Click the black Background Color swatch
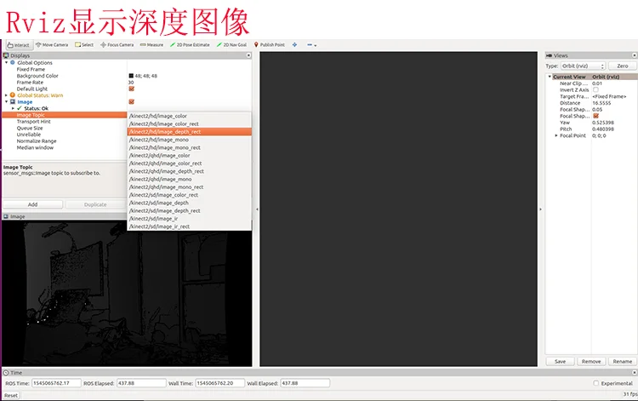Image resolution: width=638 pixels, height=401 pixels. point(131,76)
